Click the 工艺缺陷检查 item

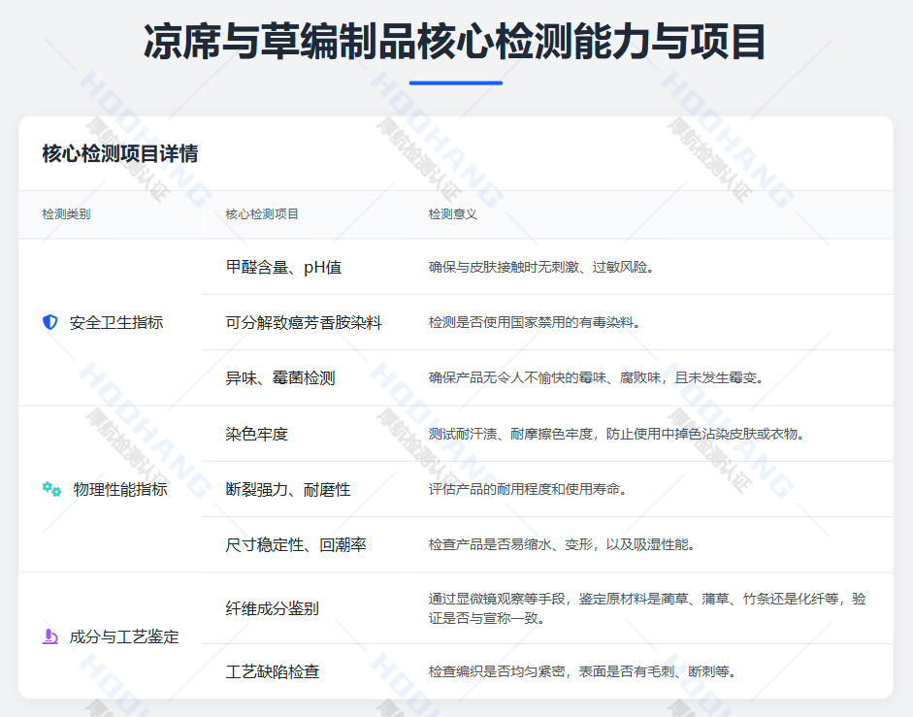[273, 671]
